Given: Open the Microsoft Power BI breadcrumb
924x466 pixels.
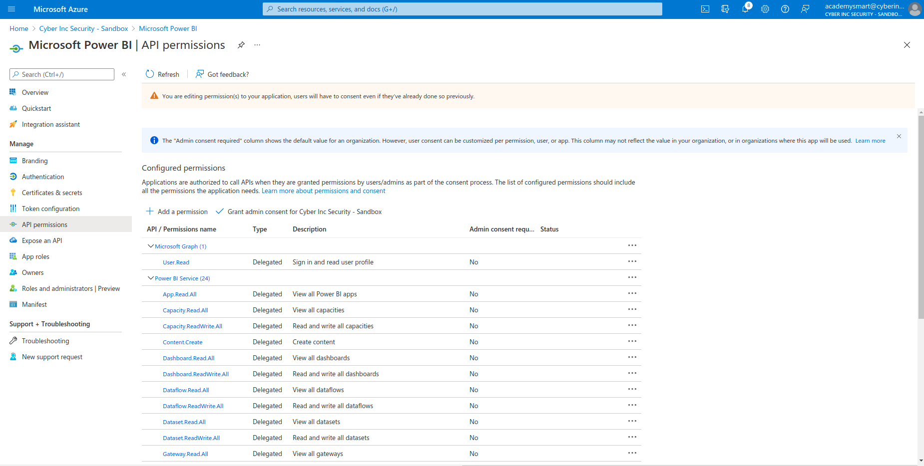Looking at the screenshot, I should pos(168,28).
